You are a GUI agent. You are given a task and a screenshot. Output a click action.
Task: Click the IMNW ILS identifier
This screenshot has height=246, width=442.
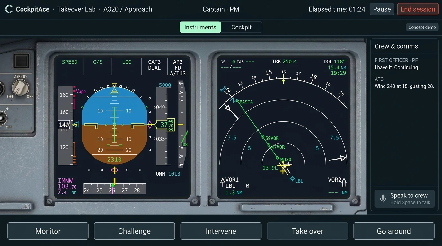pyautogui.click(x=66, y=181)
